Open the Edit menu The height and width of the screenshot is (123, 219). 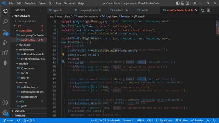[x=19, y=3]
